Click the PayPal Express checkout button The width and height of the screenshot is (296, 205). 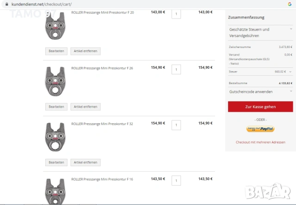260,129
